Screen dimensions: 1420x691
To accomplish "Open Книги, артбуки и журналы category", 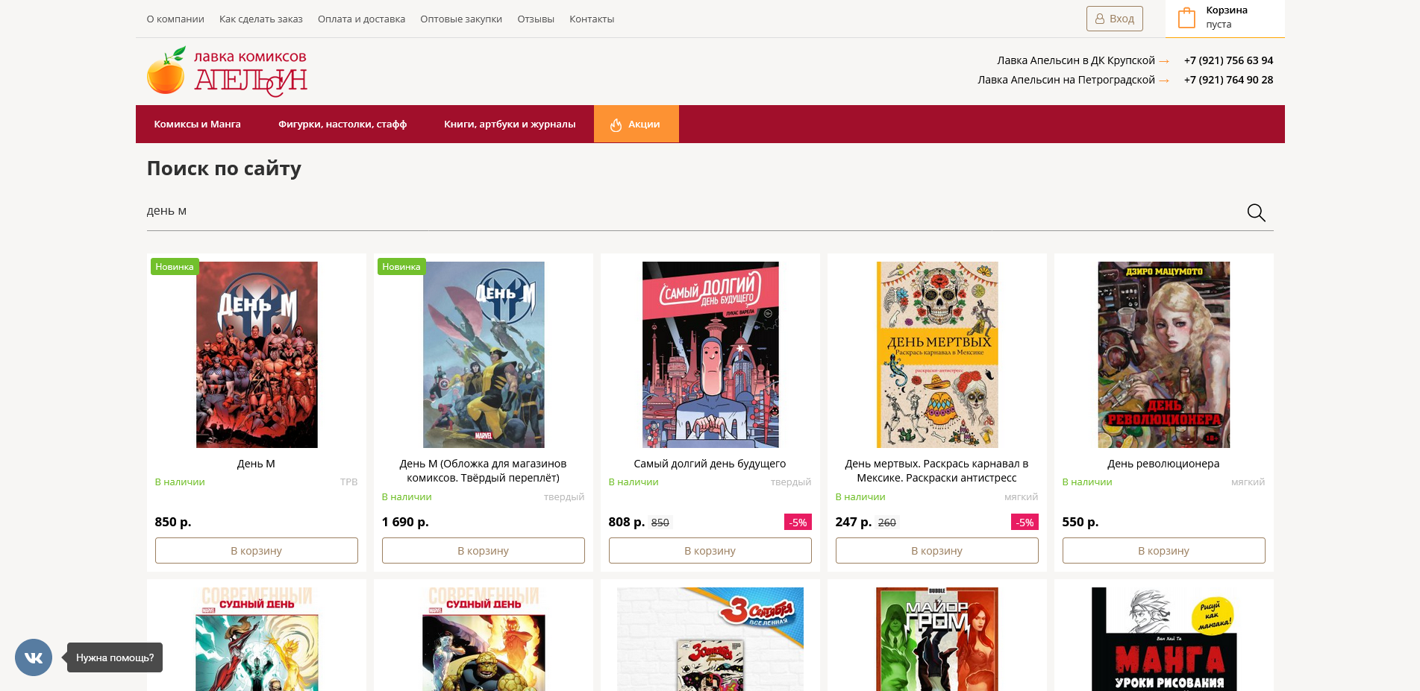I will [x=510, y=124].
